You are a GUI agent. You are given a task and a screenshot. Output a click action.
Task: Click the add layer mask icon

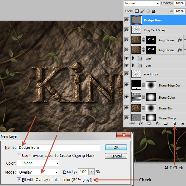149,123
